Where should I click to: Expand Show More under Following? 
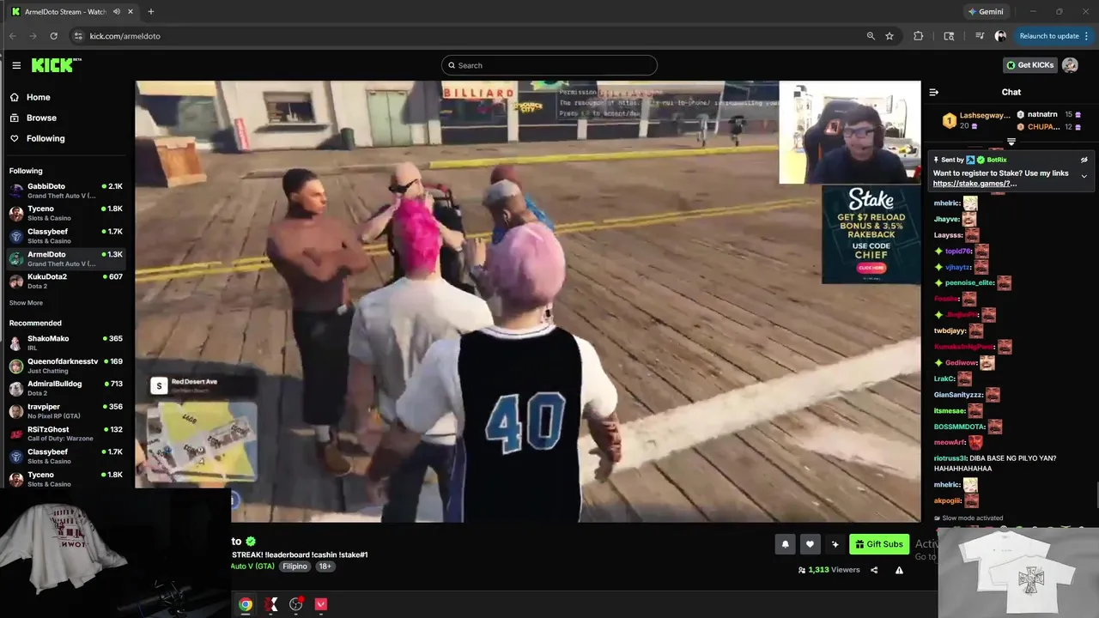[26, 303]
